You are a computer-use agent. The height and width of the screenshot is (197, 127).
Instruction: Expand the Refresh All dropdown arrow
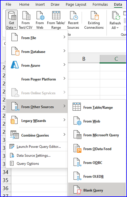coord(117,28)
